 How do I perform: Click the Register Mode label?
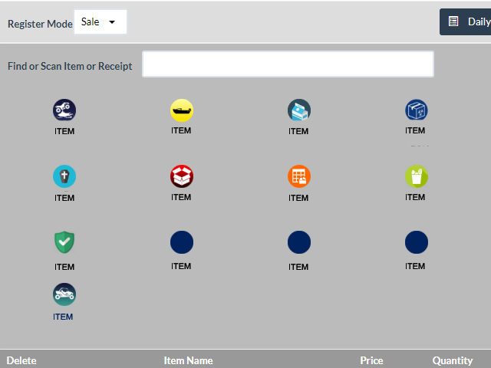click(x=40, y=24)
